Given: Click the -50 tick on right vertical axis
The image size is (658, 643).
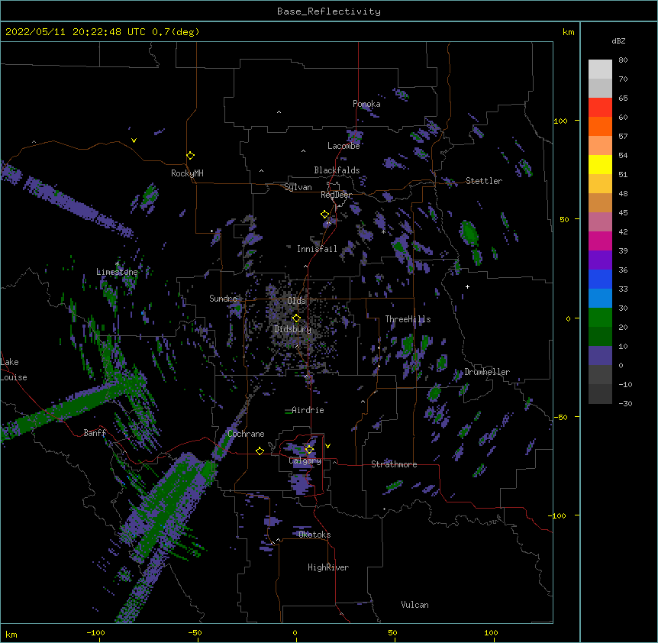Looking at the screenshot, I should click(x=560, y=417).
